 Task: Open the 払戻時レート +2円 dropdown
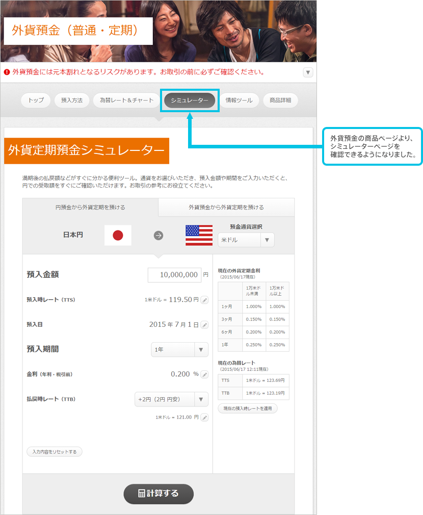[171, 399]
